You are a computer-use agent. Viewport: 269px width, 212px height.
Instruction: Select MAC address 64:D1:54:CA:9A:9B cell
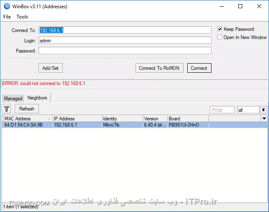pyautogui.click(x=28, y=125)
